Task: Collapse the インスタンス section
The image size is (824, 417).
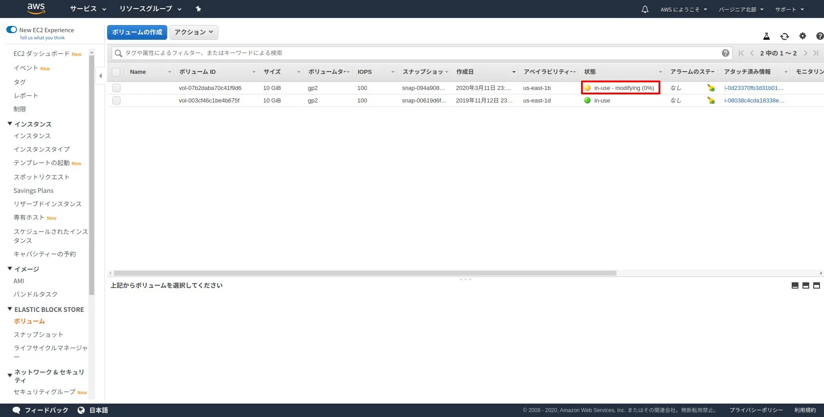Action: coord(10,124)
